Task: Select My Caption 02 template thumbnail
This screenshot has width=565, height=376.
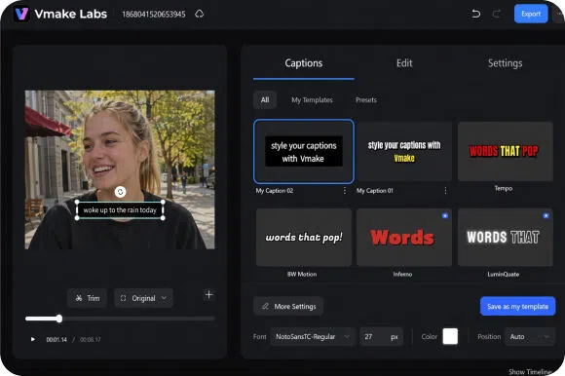Action: [304, 151]
